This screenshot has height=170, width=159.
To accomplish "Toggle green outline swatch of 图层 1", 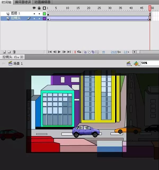I will click(x=44, y=14).
